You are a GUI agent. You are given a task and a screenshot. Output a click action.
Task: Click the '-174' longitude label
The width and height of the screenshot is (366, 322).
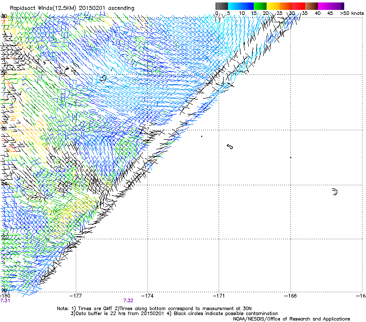coord(147,296)
